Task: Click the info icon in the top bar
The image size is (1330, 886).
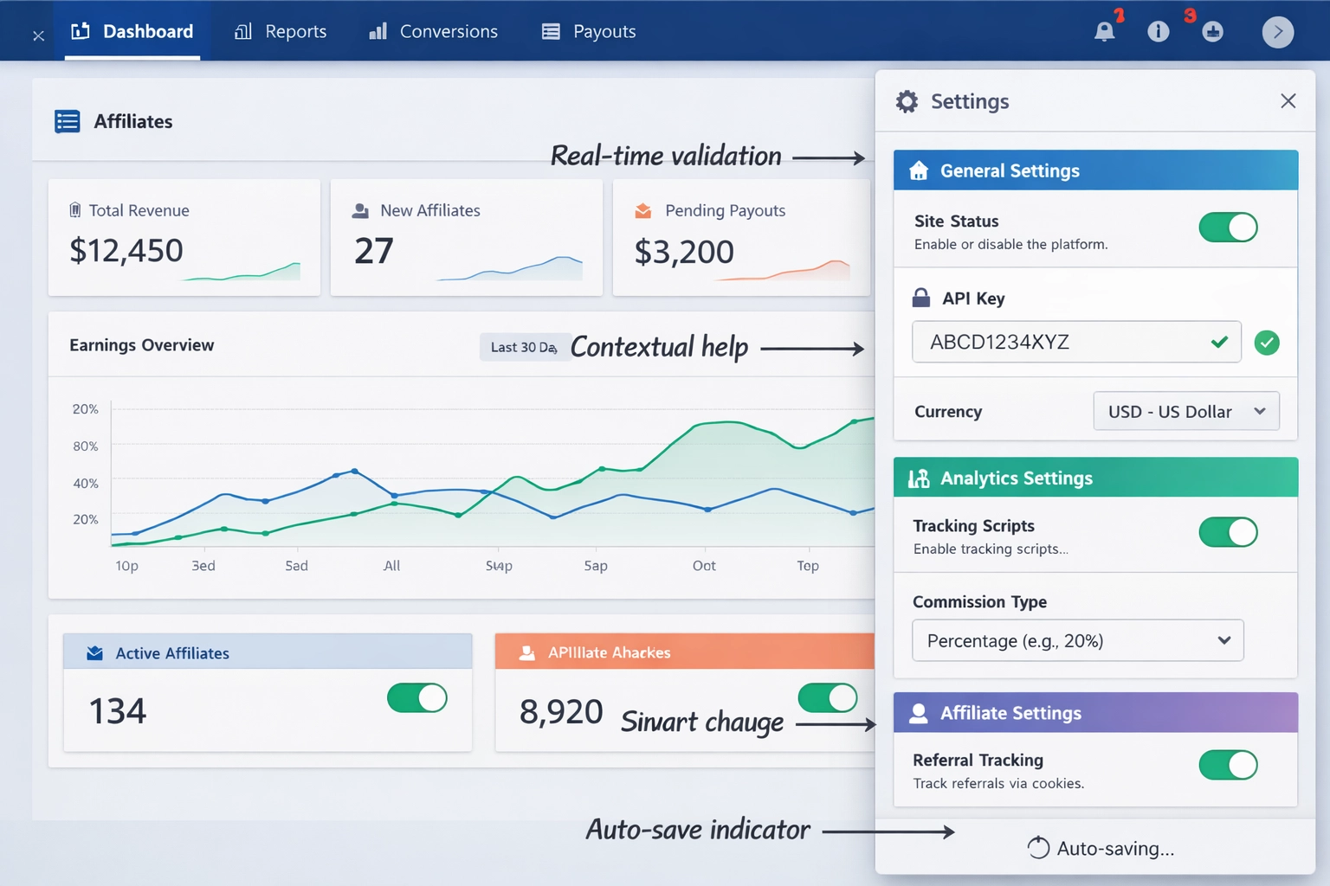Action: 1158,31
